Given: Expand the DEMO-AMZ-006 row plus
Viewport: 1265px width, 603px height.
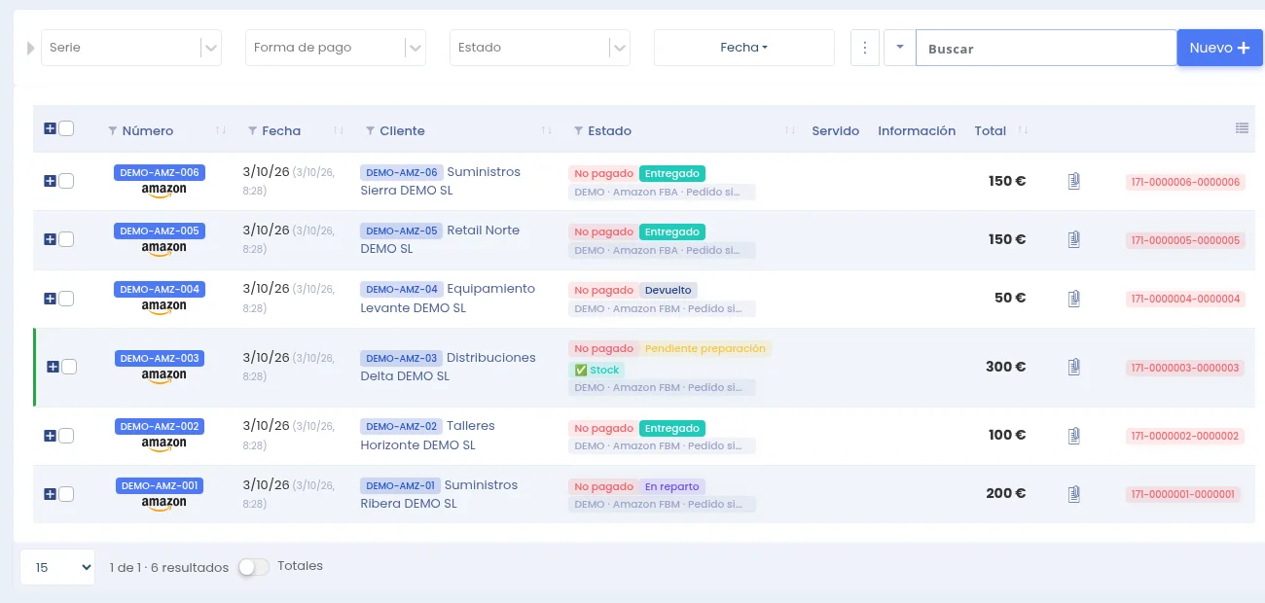Looking at the screenshot, I should [x=50, y=181].
